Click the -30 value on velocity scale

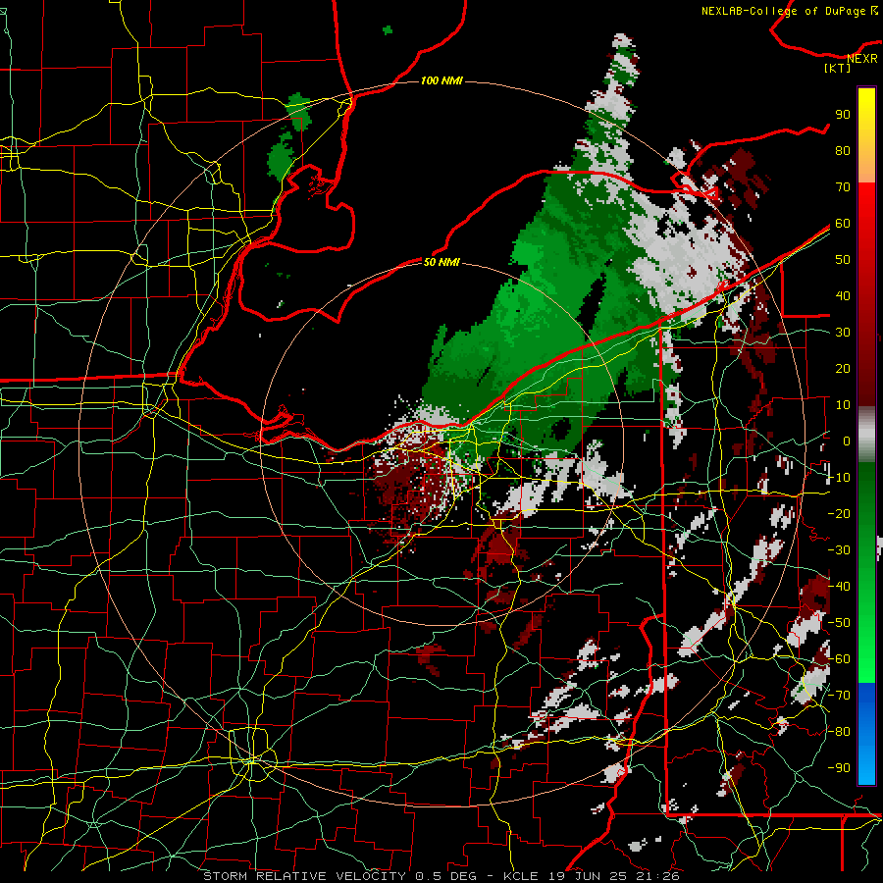[839, 550]
